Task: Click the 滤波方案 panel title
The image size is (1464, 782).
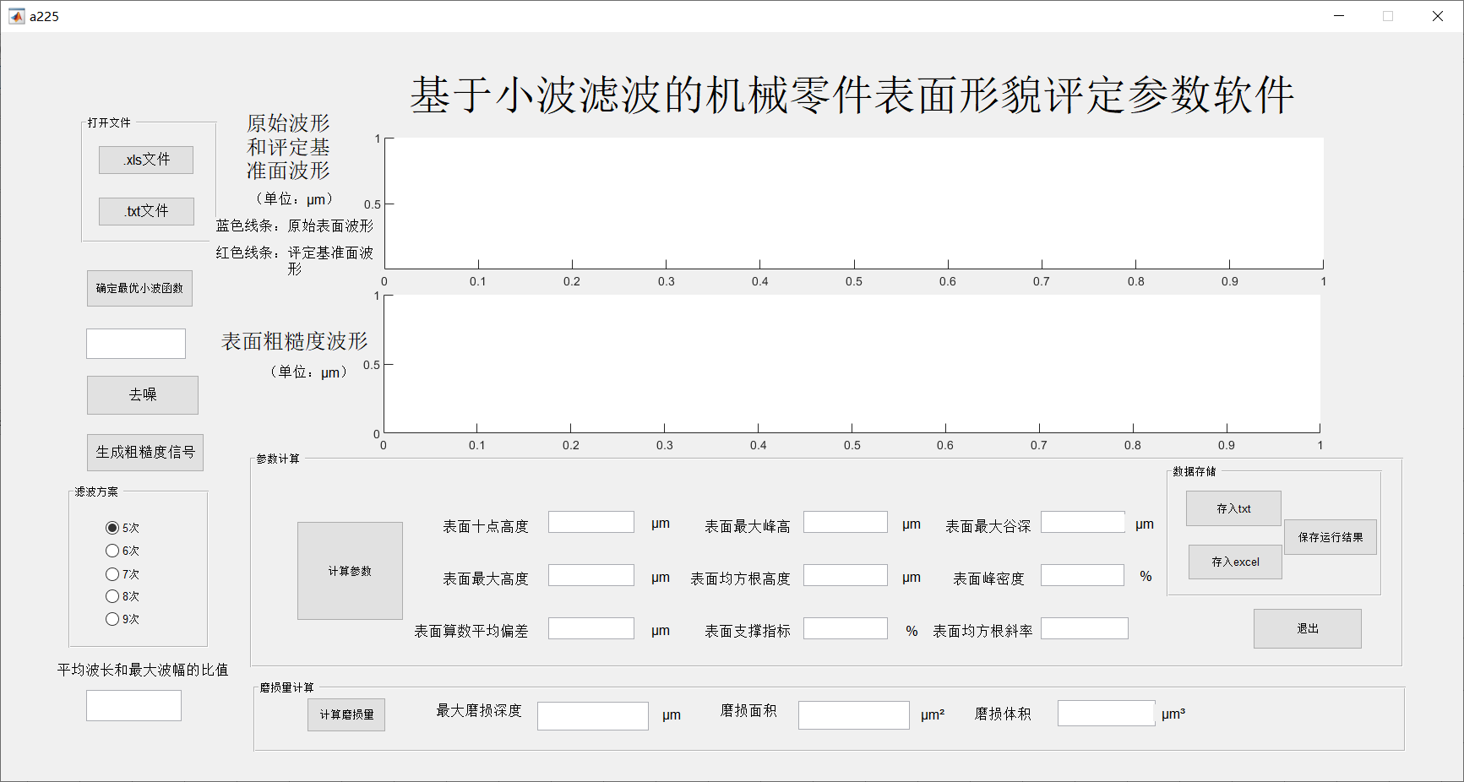Action: click(96, 491)
